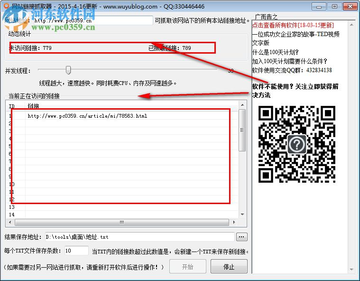Click the QR code image
Image resolution: width=360 pixels, height=281 pixels.
point(297,144)
